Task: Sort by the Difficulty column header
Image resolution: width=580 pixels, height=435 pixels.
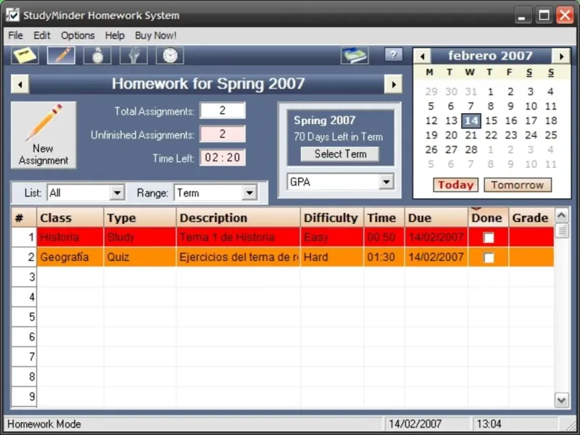Action: [332, 217]
